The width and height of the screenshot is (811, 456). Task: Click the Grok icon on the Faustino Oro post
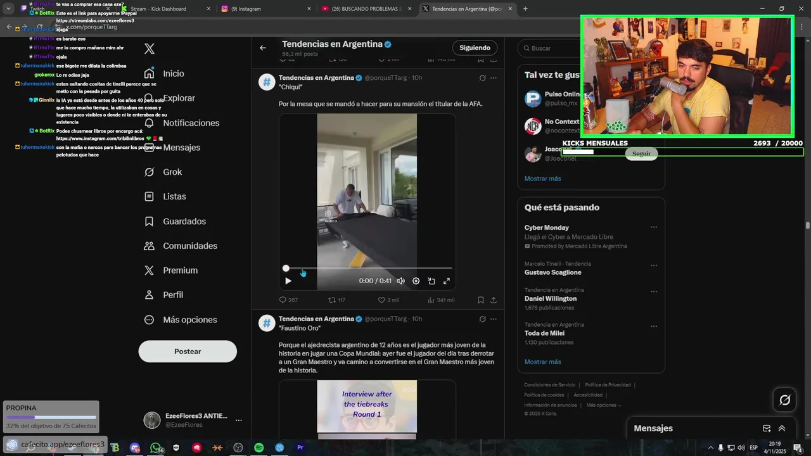pyautogui.click(x=482, y=319)
